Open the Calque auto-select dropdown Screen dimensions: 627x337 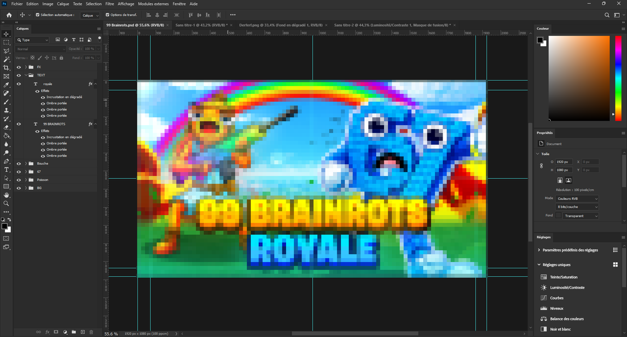tap(90, 15)
